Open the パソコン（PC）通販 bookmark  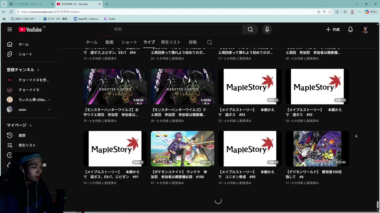click(56, 19)
